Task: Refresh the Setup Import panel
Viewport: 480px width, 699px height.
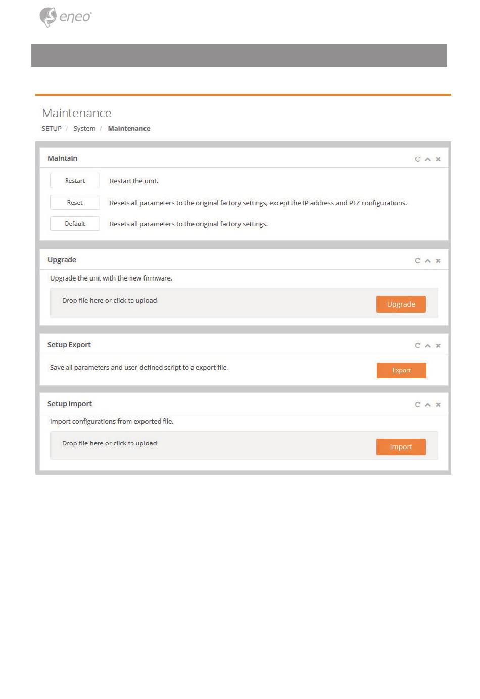Action: coord(418,405)
